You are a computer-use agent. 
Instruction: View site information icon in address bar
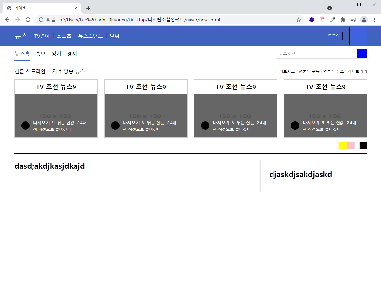pyautogui.click(x=41, y=20)
